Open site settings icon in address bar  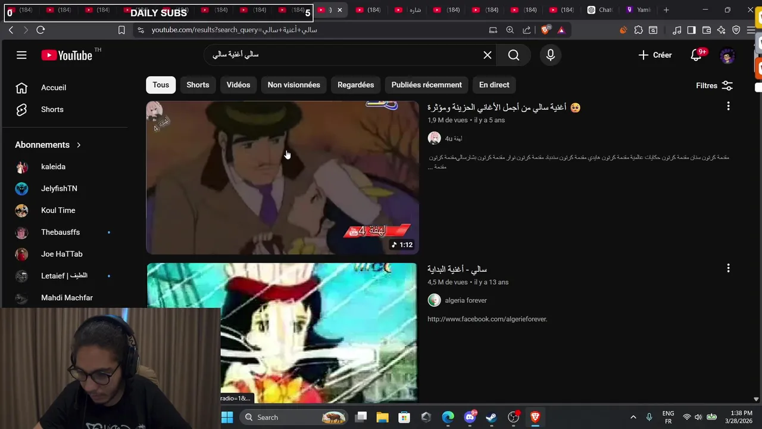coord(140,30)
